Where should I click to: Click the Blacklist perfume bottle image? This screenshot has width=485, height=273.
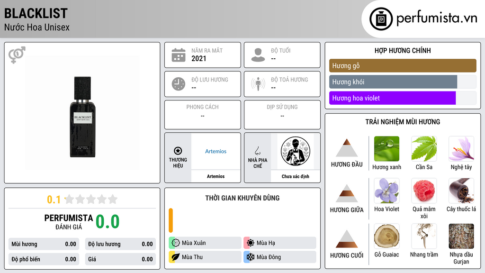82,117
